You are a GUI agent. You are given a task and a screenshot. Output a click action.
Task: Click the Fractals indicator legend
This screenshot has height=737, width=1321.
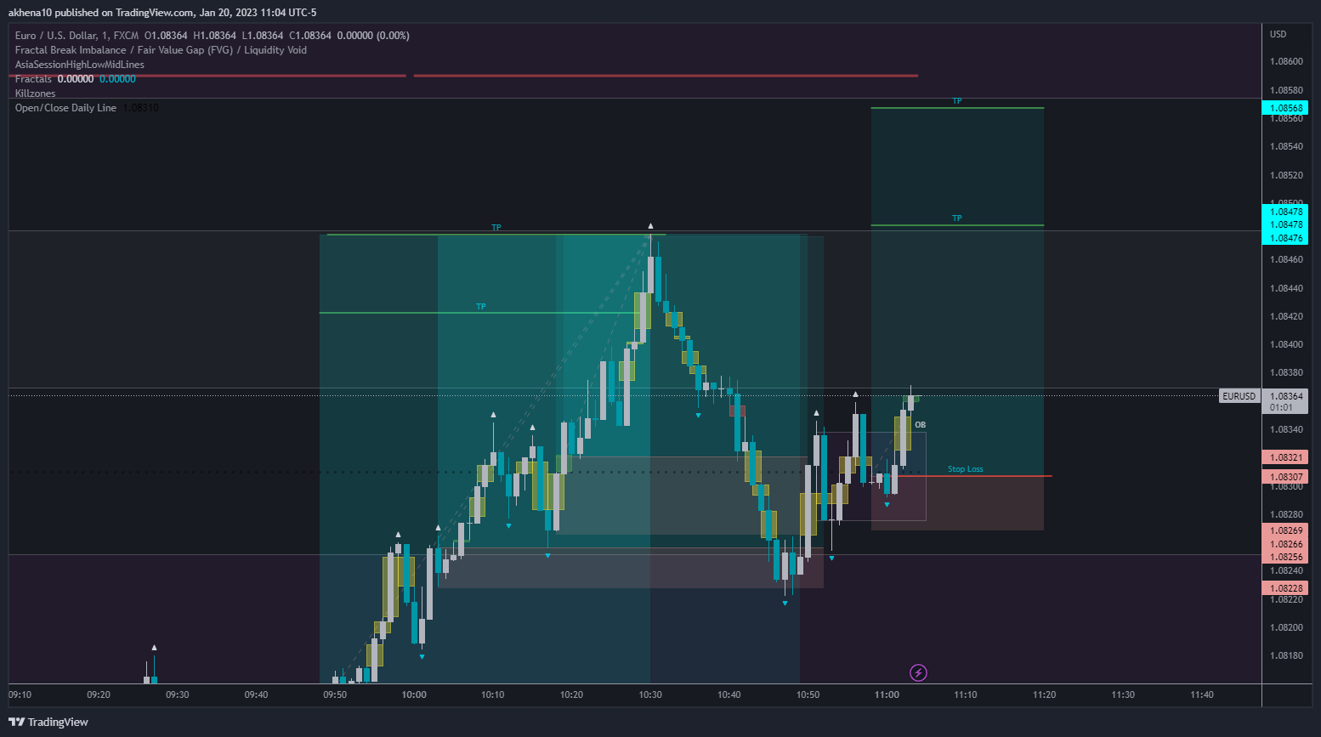(33, 79)
